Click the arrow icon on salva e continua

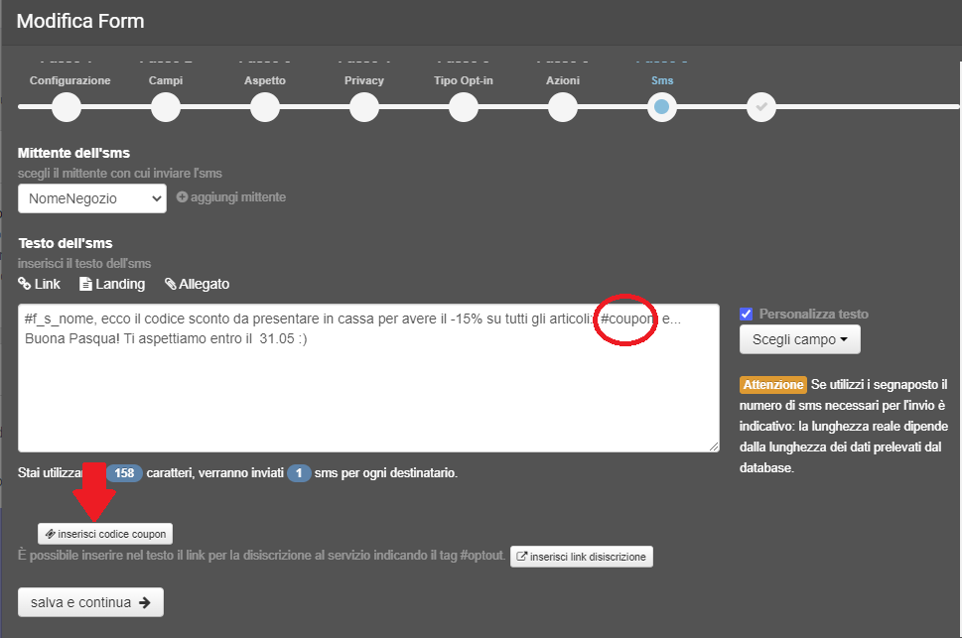coord(145,601)
